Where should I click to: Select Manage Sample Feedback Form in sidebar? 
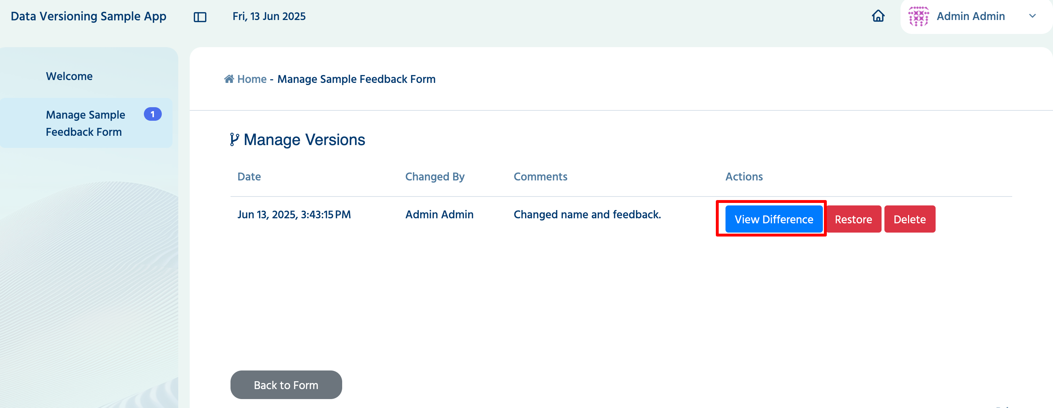[x=86, y=123]
